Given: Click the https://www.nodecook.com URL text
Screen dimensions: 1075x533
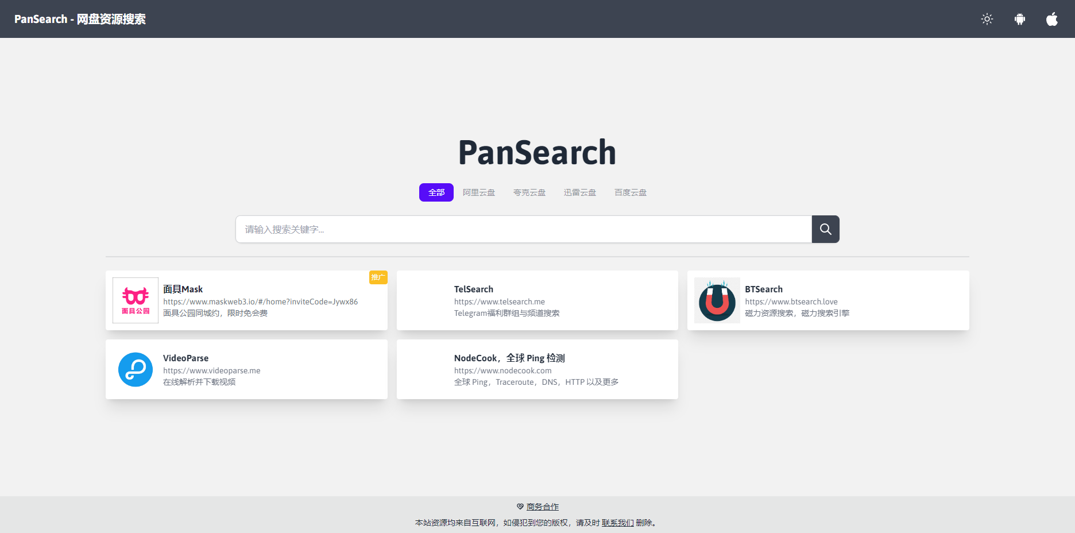Looking at the screenshot, I should click(503, 370).
